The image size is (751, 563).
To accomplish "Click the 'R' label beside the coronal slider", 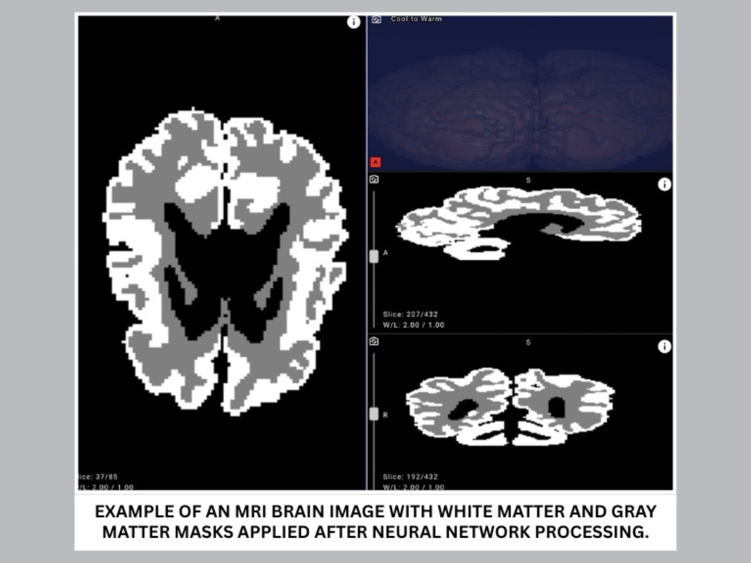I will [385, 415].
